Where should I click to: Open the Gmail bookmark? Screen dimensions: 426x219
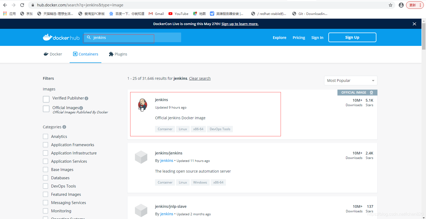(x=156, y=14)
